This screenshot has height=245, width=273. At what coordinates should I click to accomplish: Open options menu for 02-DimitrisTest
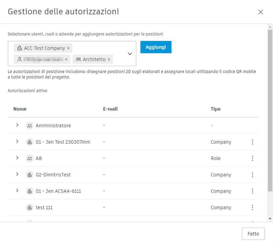pyautogui.click(x=252, y=175)
